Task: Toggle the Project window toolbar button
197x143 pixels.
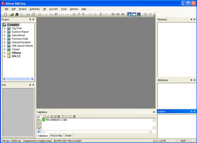Action: (x=129, y=14)
